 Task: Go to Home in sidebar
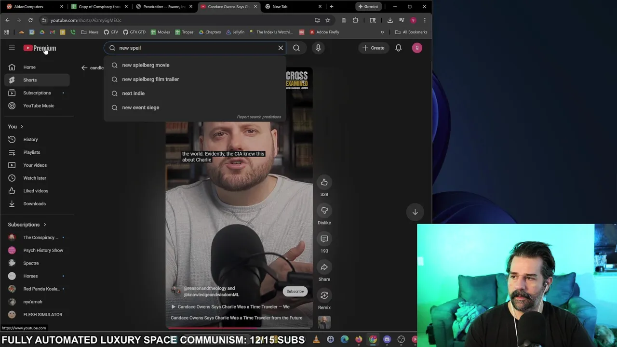(37, 67)
